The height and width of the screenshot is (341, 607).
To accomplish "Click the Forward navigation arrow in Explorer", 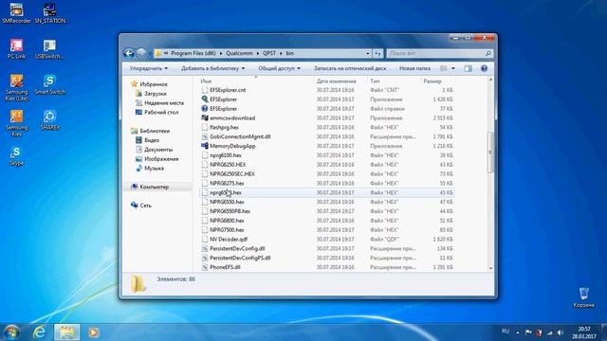I will 141,53.
